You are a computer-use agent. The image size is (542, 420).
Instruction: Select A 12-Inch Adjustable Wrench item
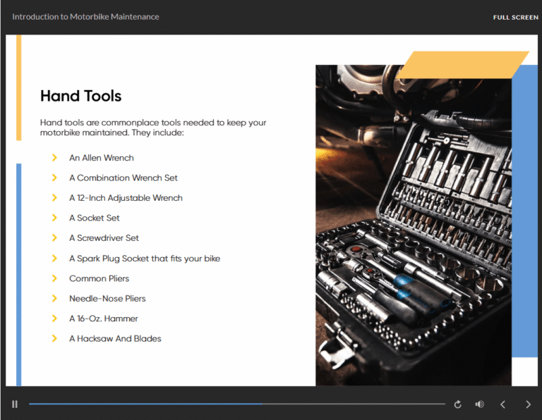126,198
